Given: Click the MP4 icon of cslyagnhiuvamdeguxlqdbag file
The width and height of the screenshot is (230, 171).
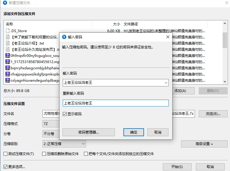Looking at the screenshot, I should [8, 80].
